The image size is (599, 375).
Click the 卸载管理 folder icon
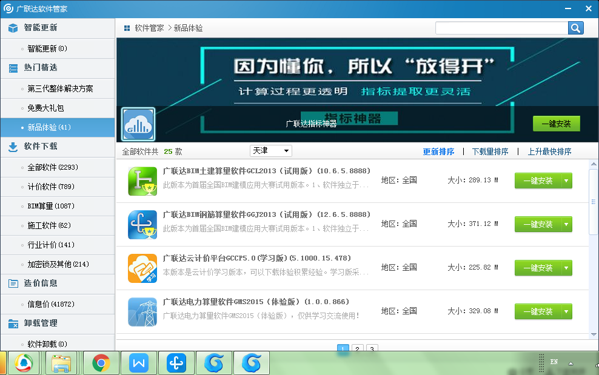coord(13,324)
